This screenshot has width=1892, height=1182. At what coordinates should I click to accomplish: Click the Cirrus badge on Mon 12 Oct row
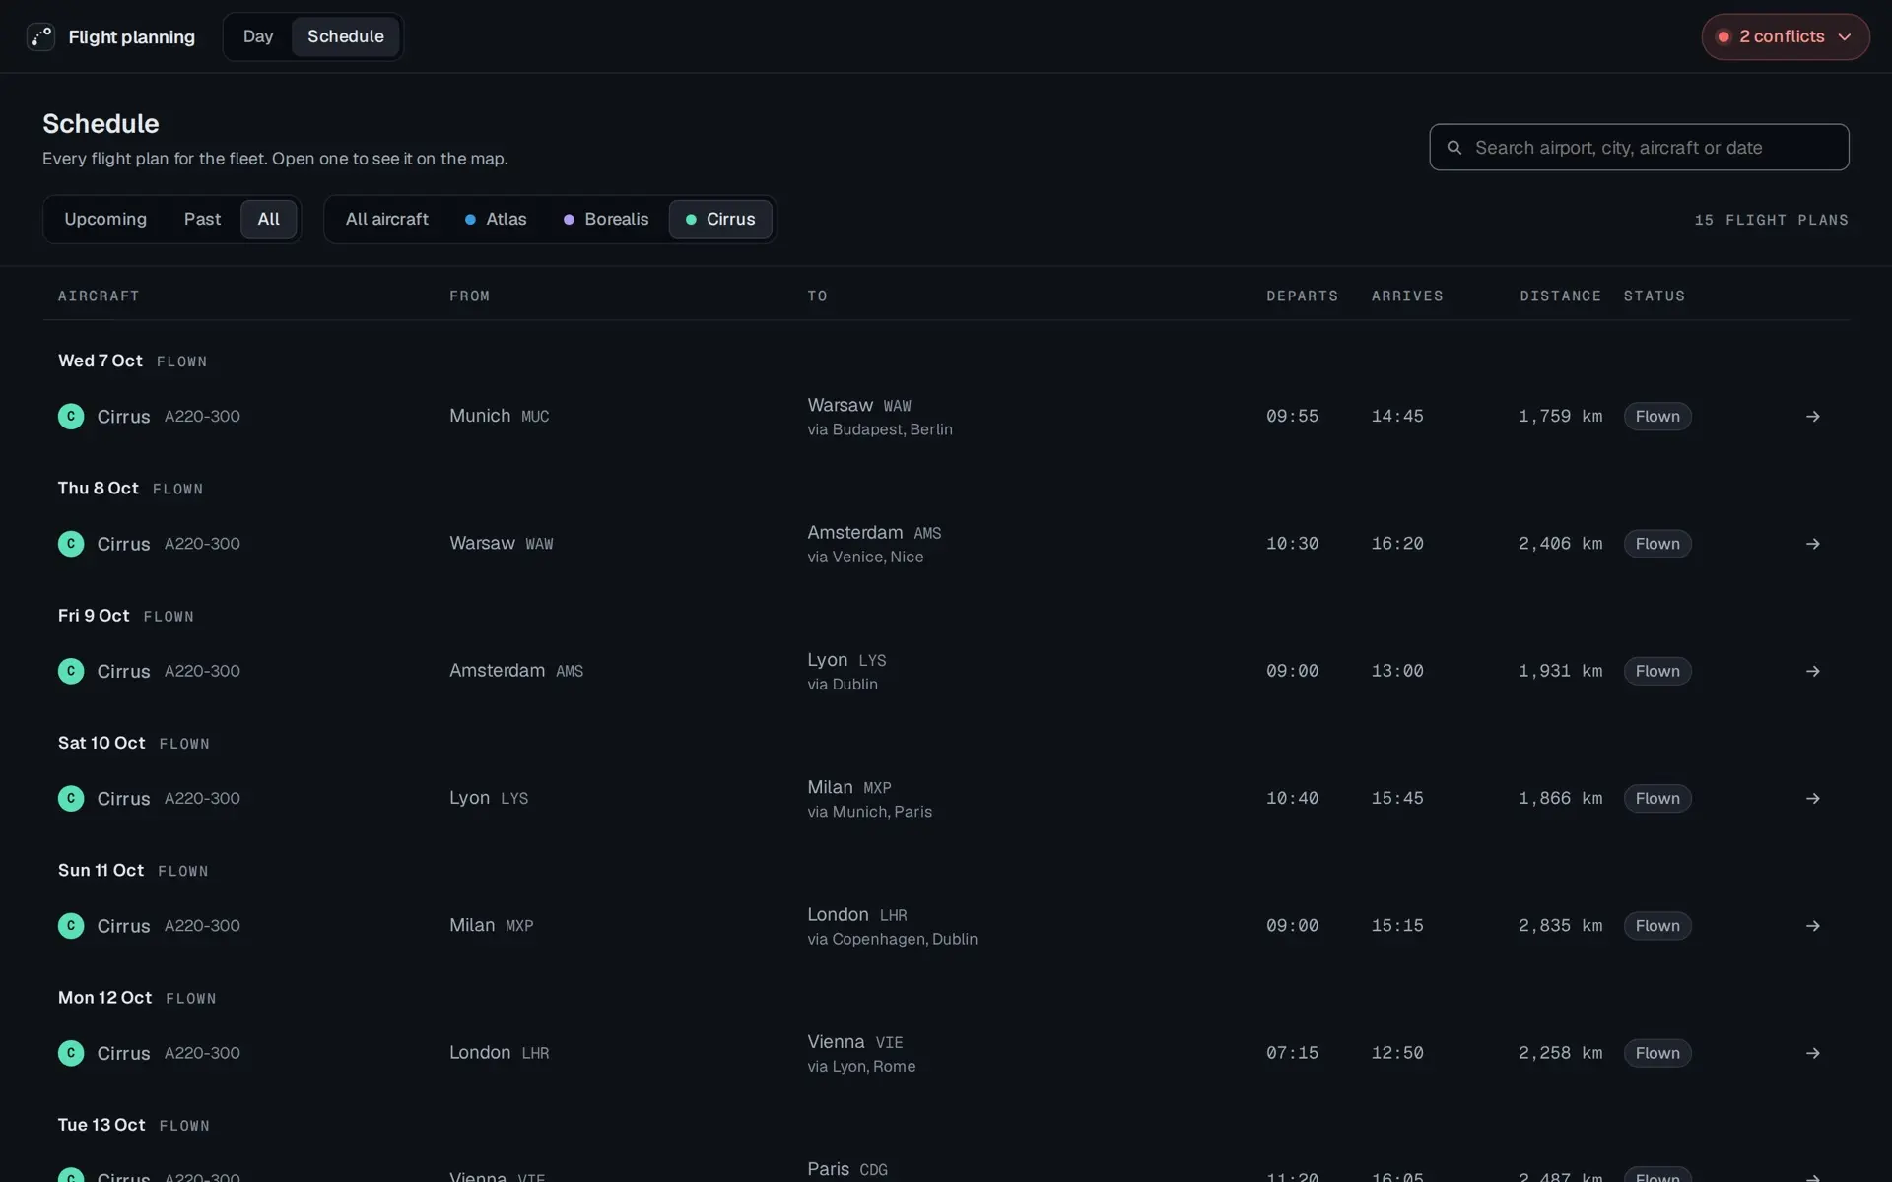pyautogui.click(x=71, y=1053)
